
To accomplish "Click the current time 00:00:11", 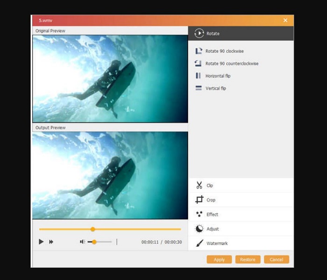I will [150, 242].
